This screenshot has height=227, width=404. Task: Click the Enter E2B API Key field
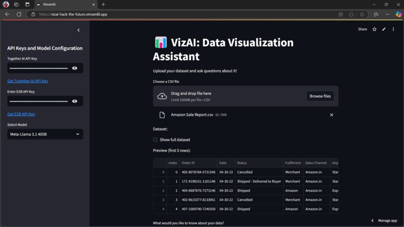click(39, 101)
